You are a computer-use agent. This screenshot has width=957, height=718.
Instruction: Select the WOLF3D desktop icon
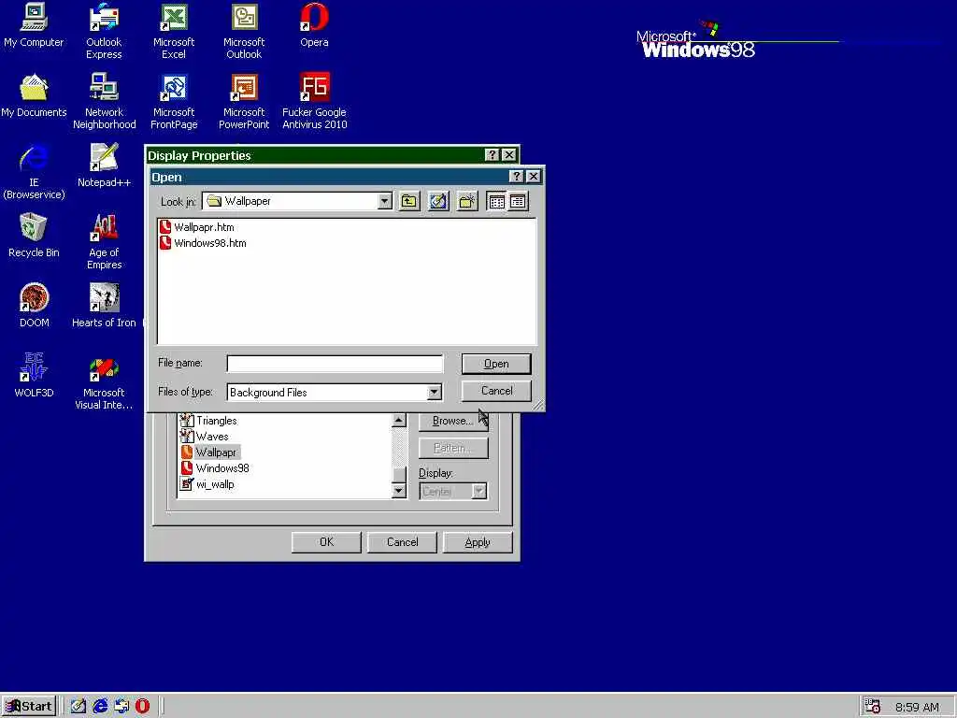(x=34, y=377)
